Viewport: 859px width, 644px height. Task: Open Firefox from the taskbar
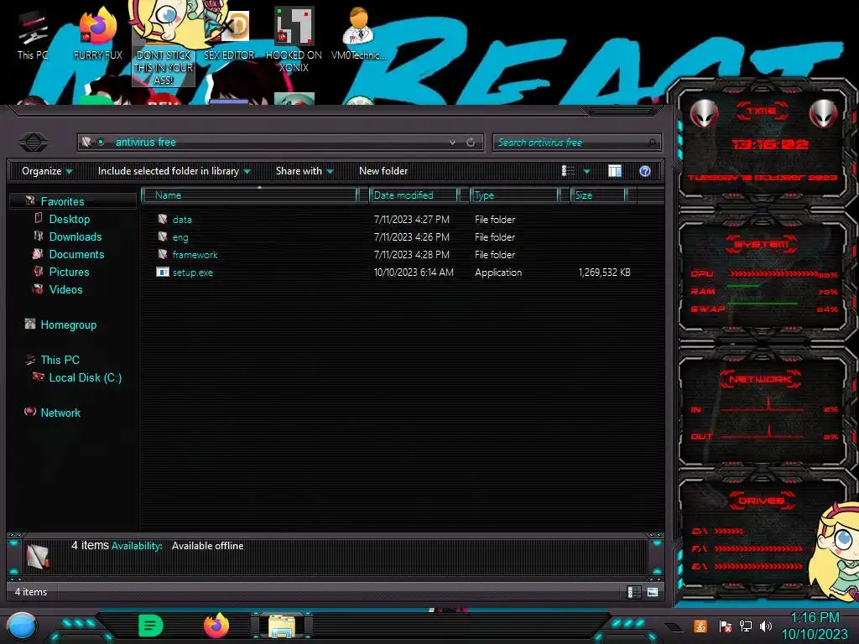[x=216, y=626]
